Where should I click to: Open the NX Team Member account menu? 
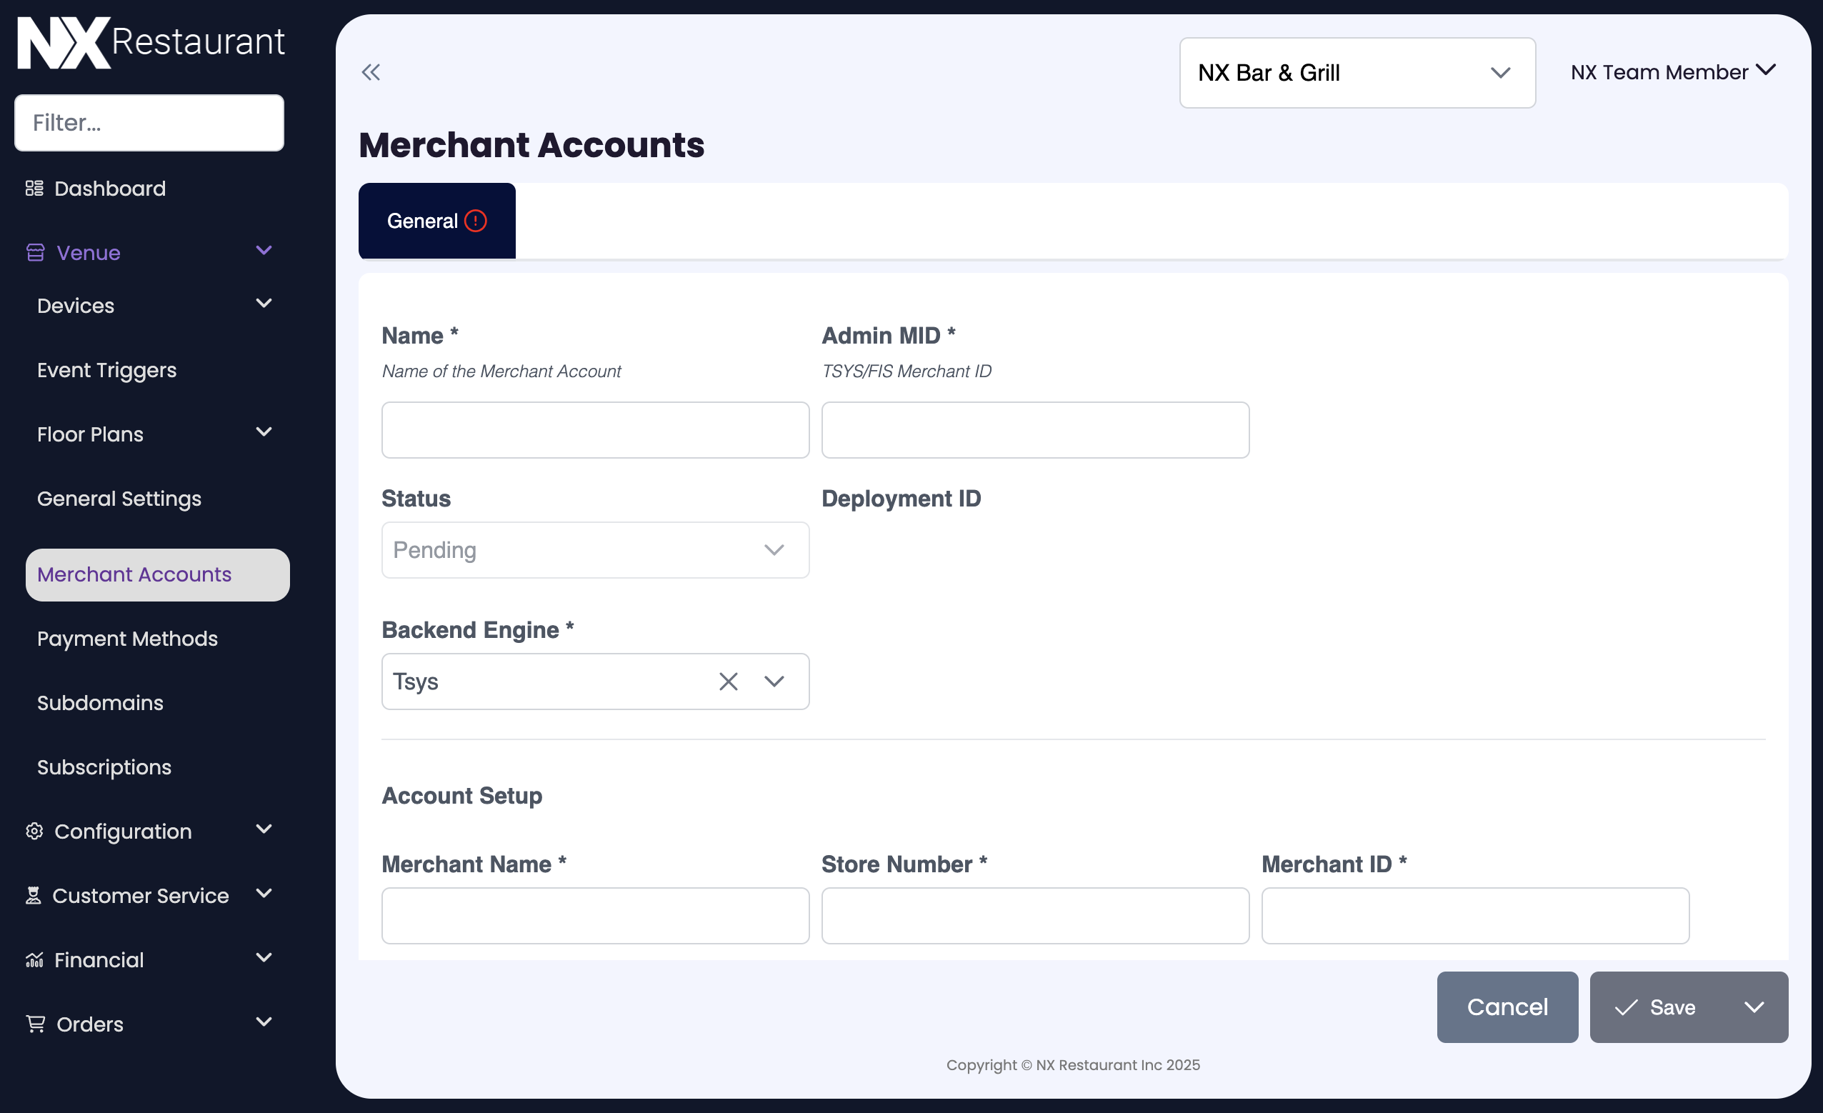tap(1673, 71)
